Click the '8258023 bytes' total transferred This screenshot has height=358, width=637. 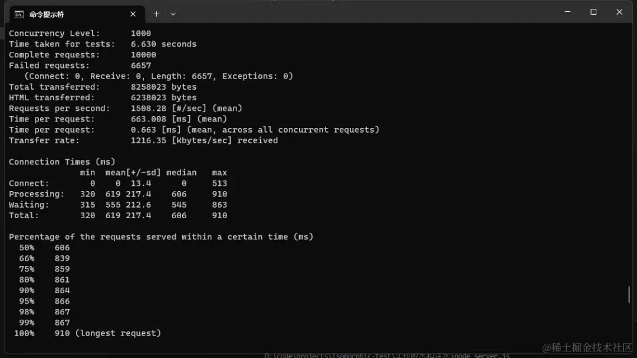(163, 87)
